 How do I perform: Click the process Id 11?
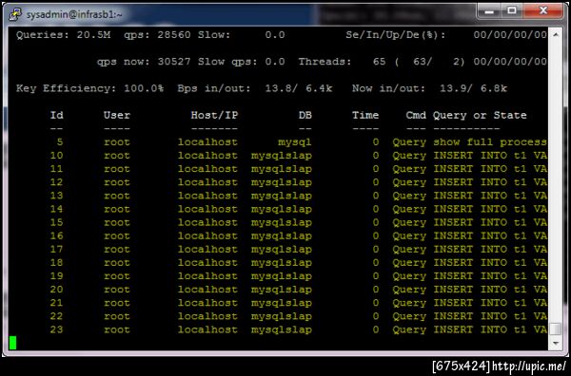56,169
